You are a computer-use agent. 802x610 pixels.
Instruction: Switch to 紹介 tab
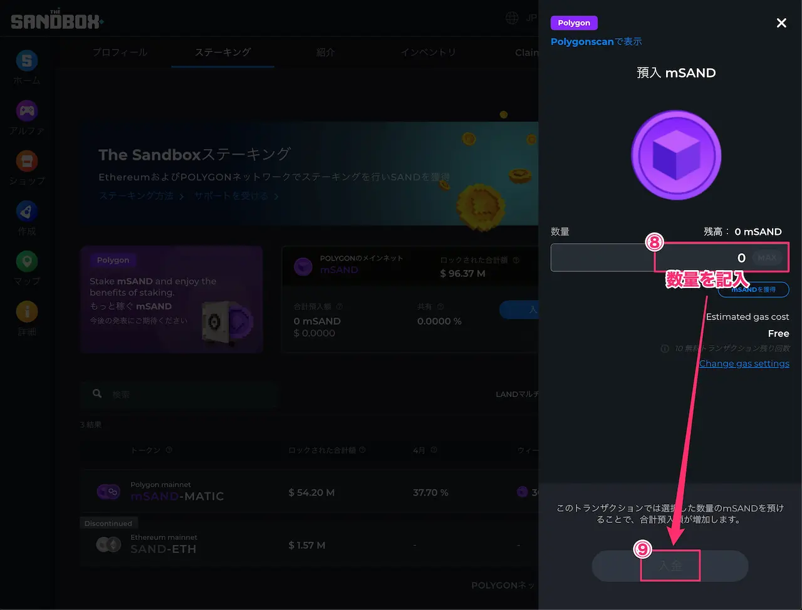326,52
